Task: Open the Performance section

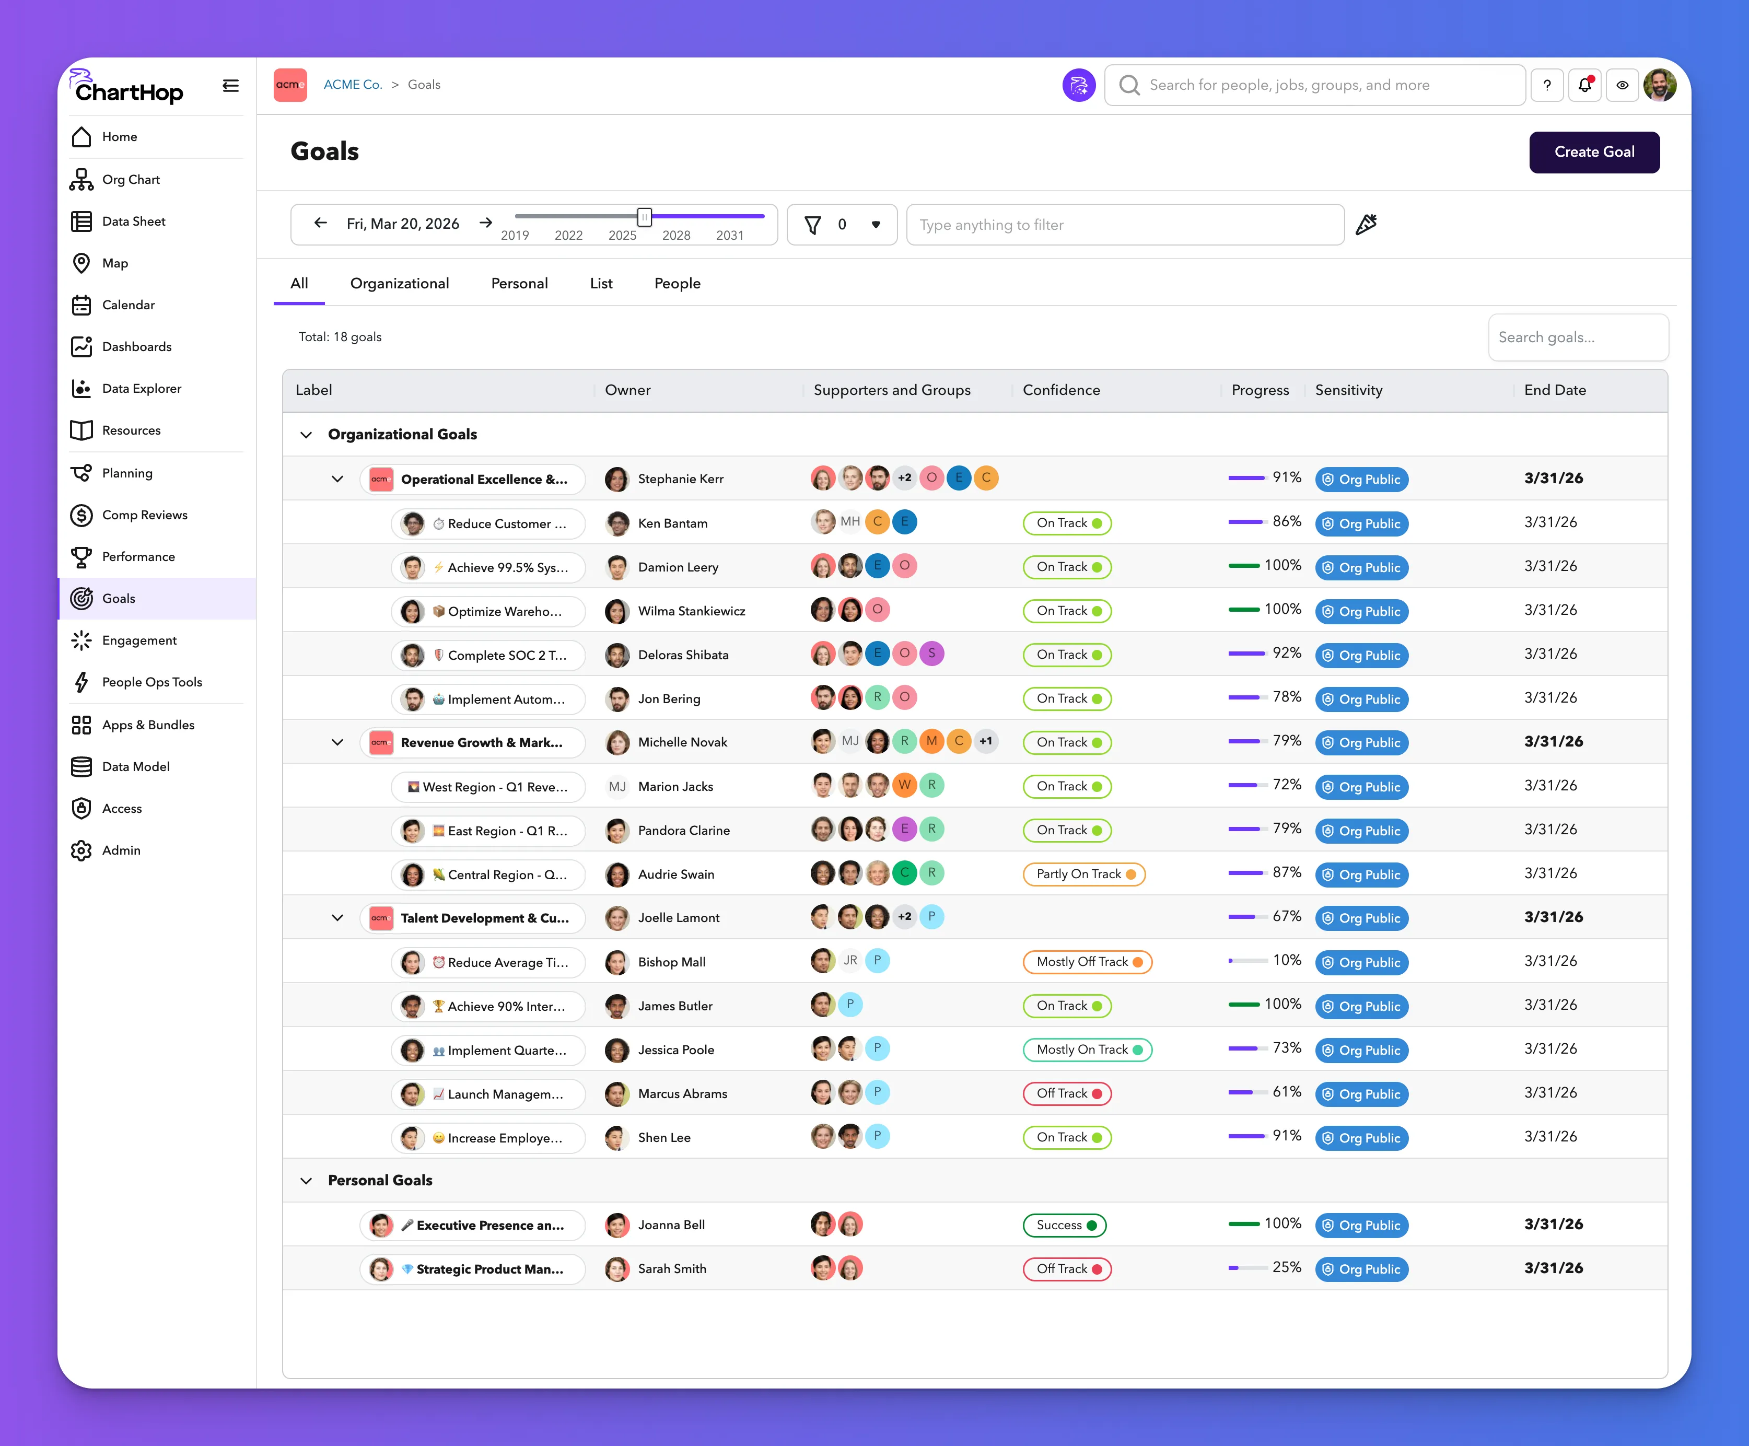Action: pos(157,556)
